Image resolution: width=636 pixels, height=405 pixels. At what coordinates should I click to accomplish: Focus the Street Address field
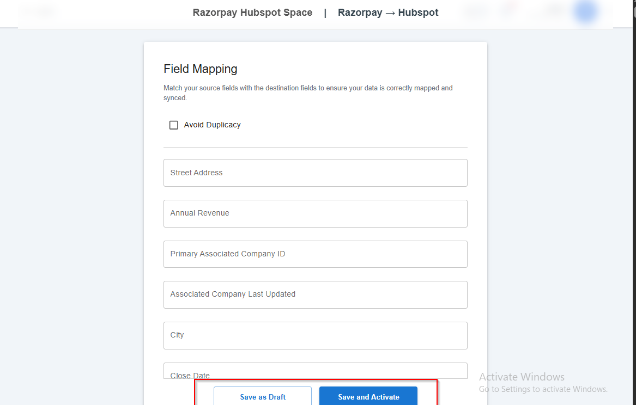pos(315,173)
